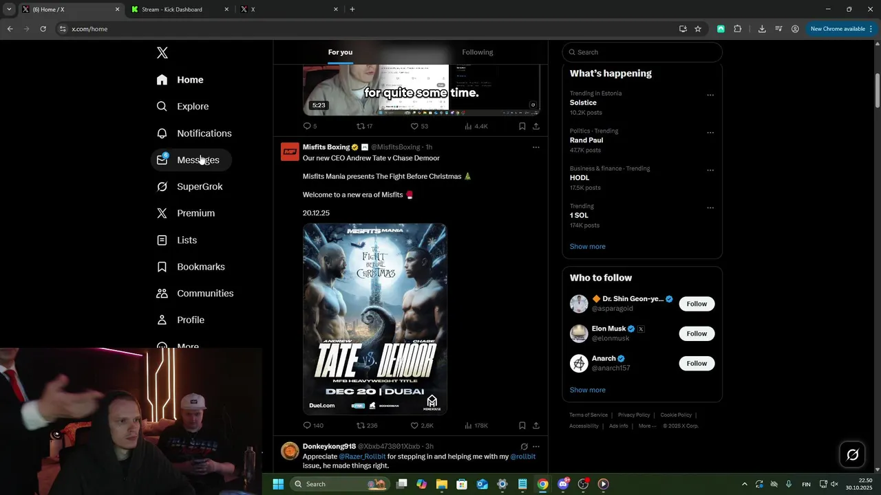The image size is (881, 495).
Task: Open the Explore navigation item
Action: (182, 107)
